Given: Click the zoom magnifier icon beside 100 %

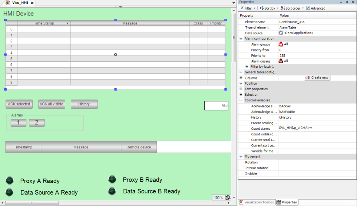Looking at the screenshot, I should (x=228, y=197).
